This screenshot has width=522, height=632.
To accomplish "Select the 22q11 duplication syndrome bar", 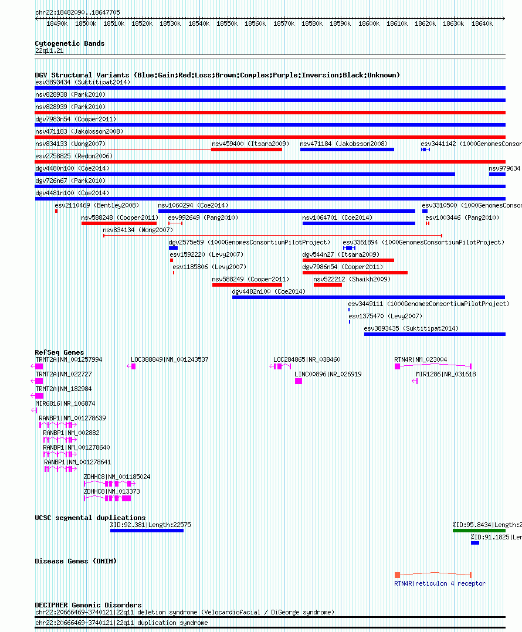I will (270, 627).
